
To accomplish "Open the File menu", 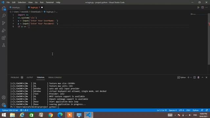I will point(8,2).
